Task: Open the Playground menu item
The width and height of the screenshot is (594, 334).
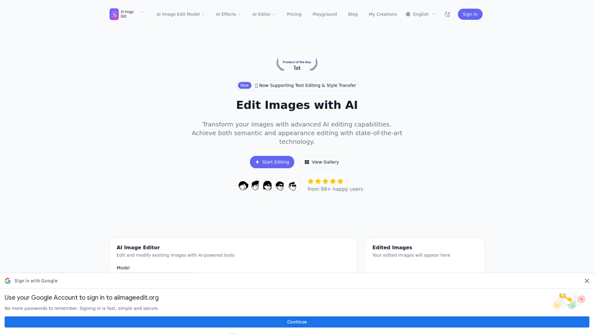Action: tap(325, 14)
